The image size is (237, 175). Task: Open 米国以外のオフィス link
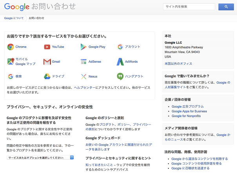pyautogui.click(x=178, y=63)
